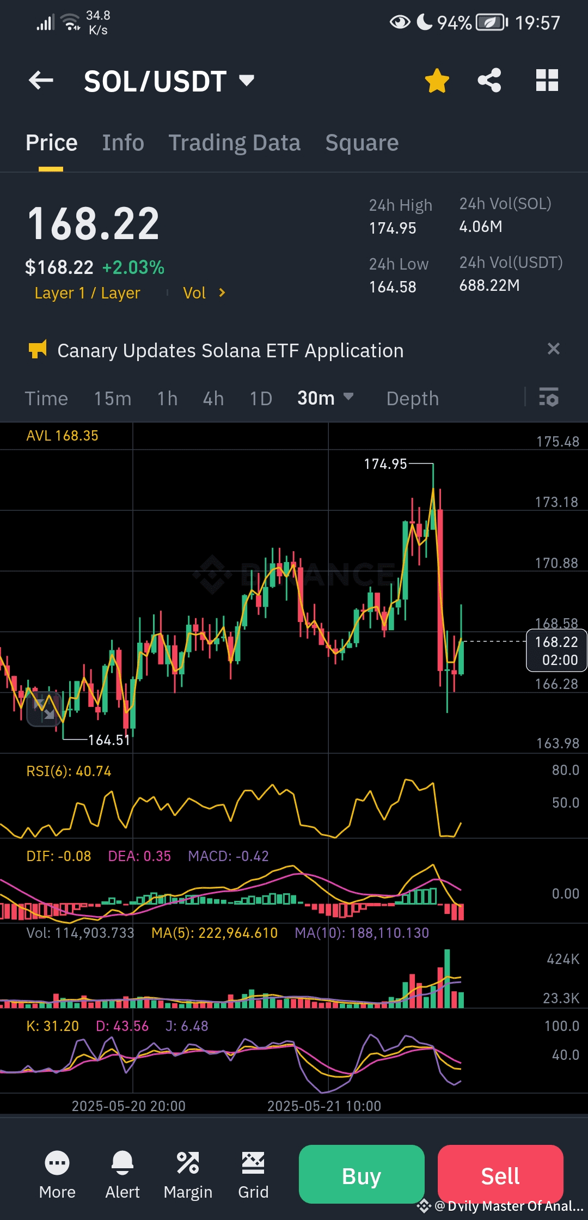Select the Price tab

51,143
